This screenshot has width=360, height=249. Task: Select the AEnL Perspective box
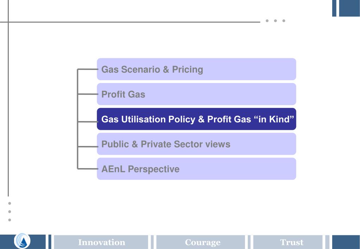tap(196, 169)
